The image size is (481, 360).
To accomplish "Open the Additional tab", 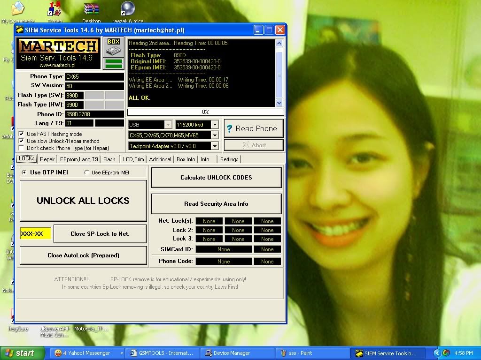I will (x=160, y=159).
